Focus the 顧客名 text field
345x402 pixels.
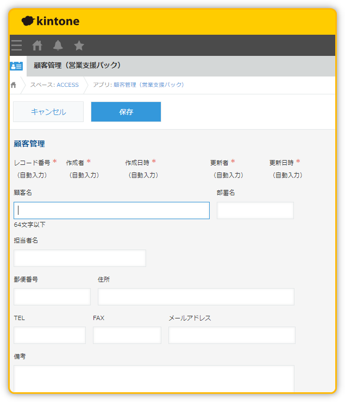tap(111, 210)
